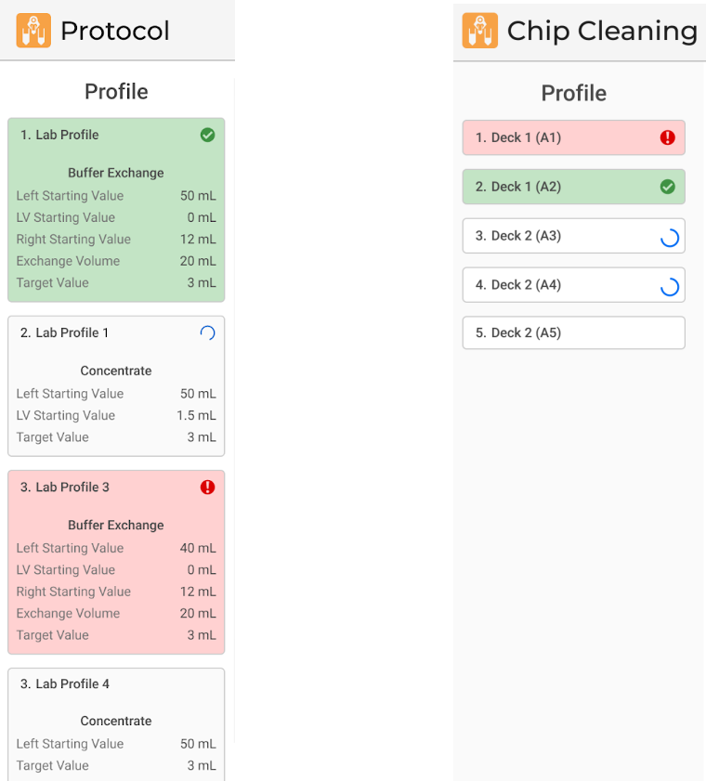
Task: Click green checkmark on Deck 1 (A2)
Action: pos(667,188)
